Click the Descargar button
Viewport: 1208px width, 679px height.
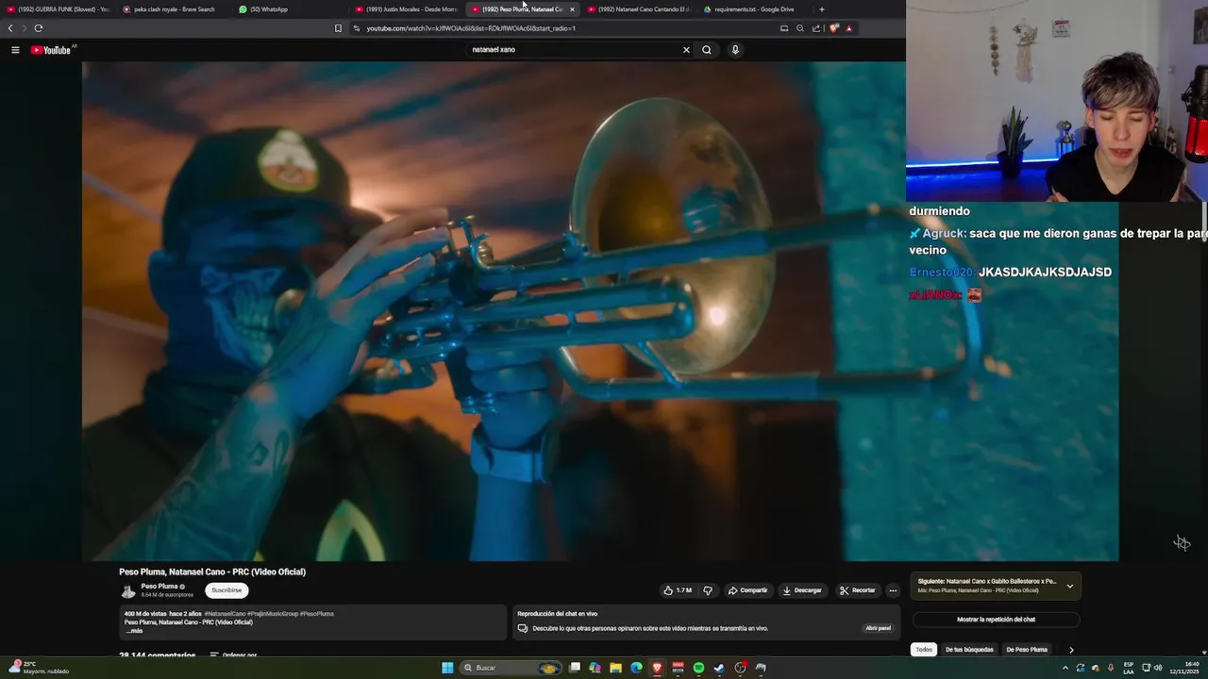[802, 590]
